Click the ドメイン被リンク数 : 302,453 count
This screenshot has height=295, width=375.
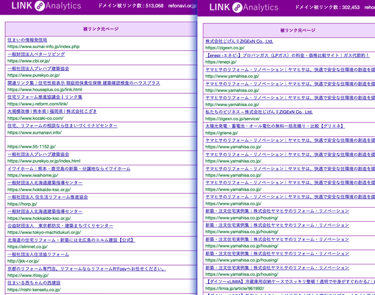click(x=328, y=7)
